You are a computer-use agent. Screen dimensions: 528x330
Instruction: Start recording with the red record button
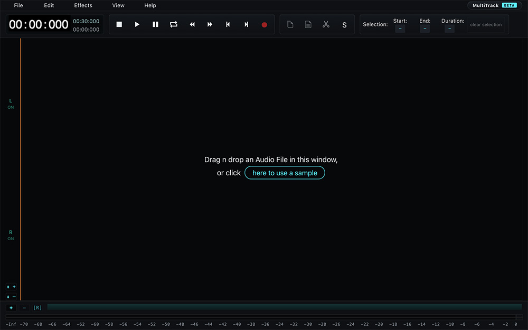265,25
